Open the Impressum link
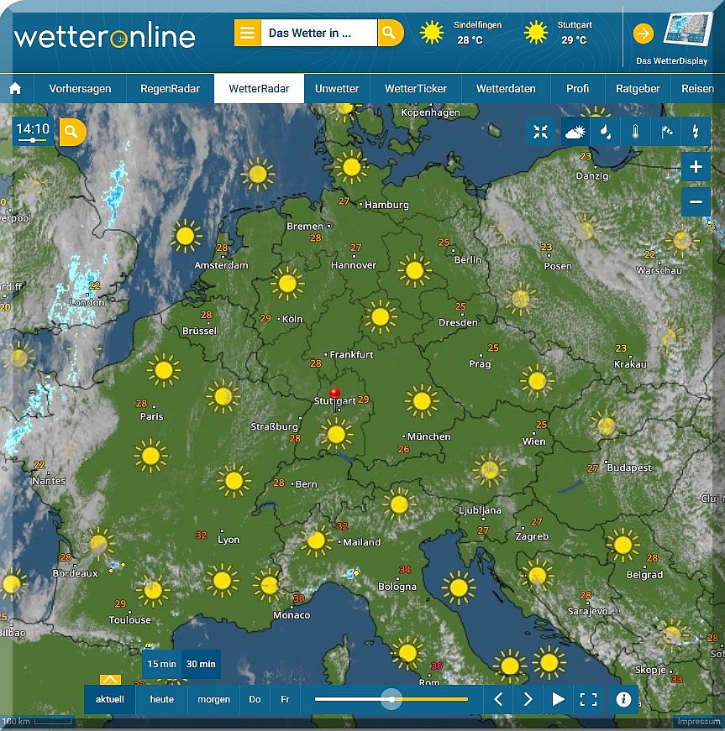The image size is (725, 731). point(698,722)
